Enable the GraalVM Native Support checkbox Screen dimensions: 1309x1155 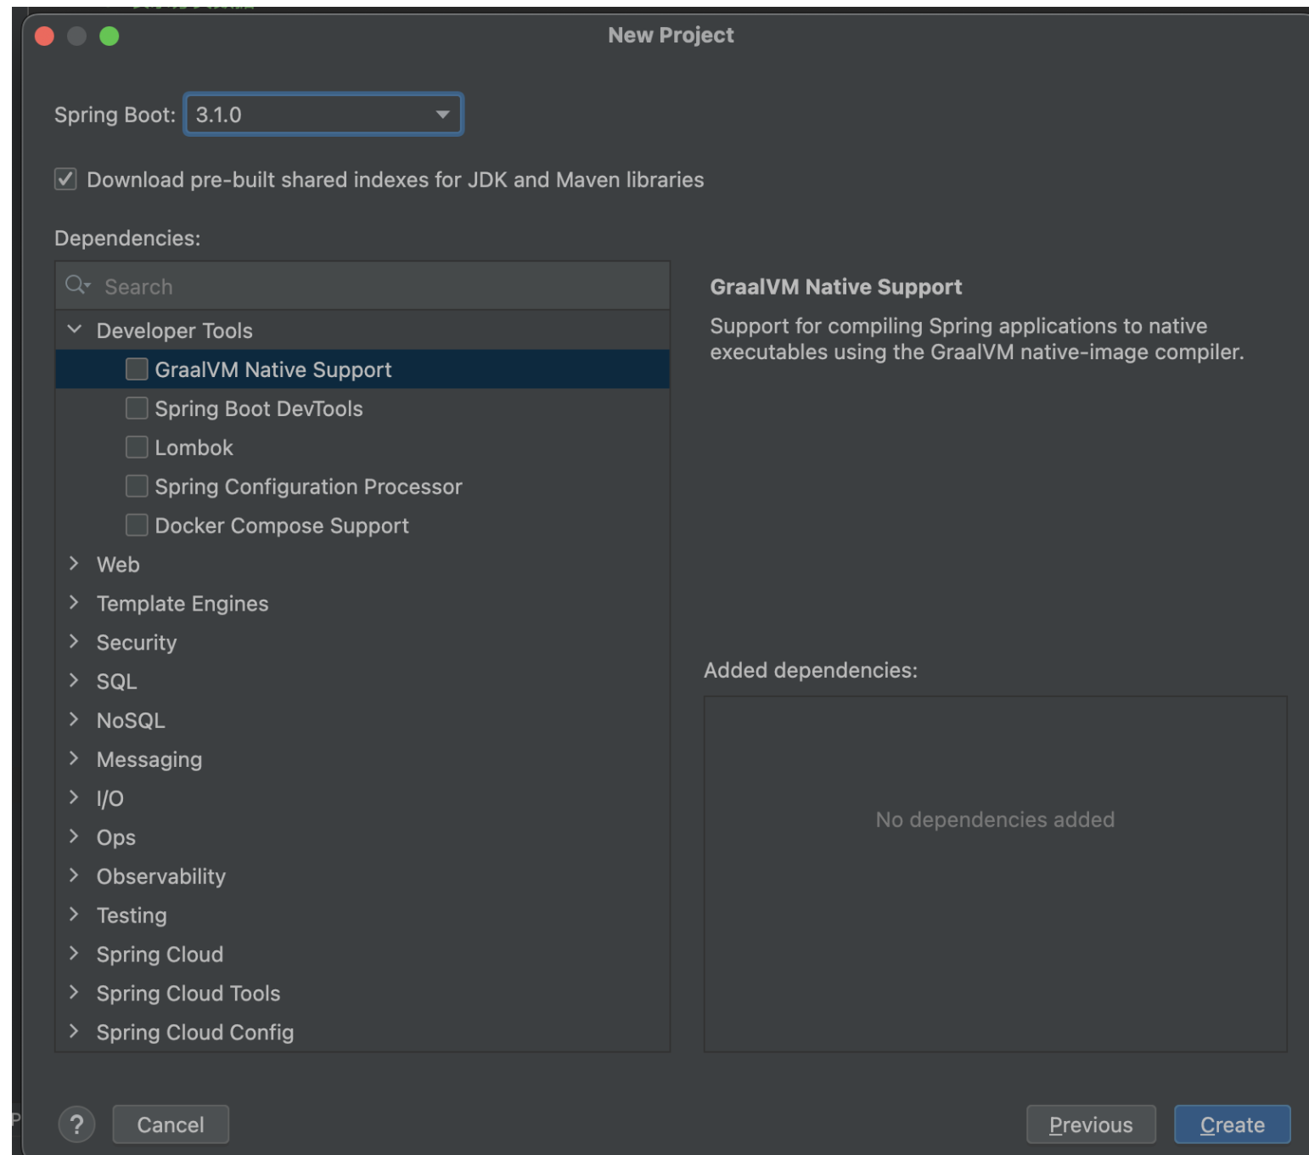(137, 369)
